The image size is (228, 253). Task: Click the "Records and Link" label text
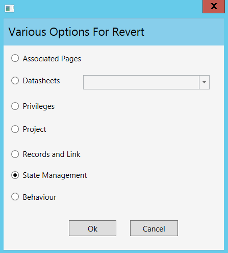click(52, 154)
